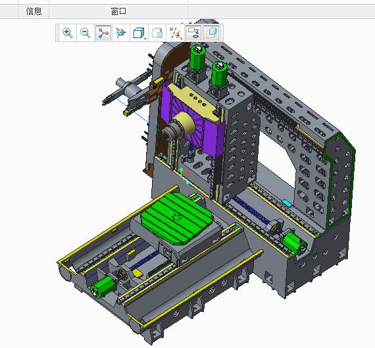Toggle the transparent cube display button

(x=211, y=33)
